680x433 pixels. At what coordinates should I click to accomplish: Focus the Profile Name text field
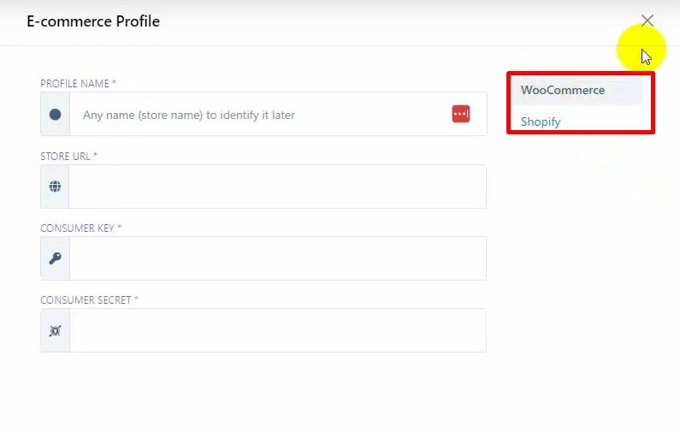pyautogui.click(x=257, y=115)
